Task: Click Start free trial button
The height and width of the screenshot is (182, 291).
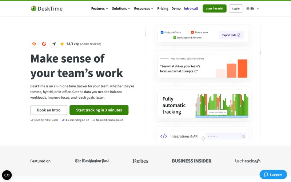Action: 215,8
